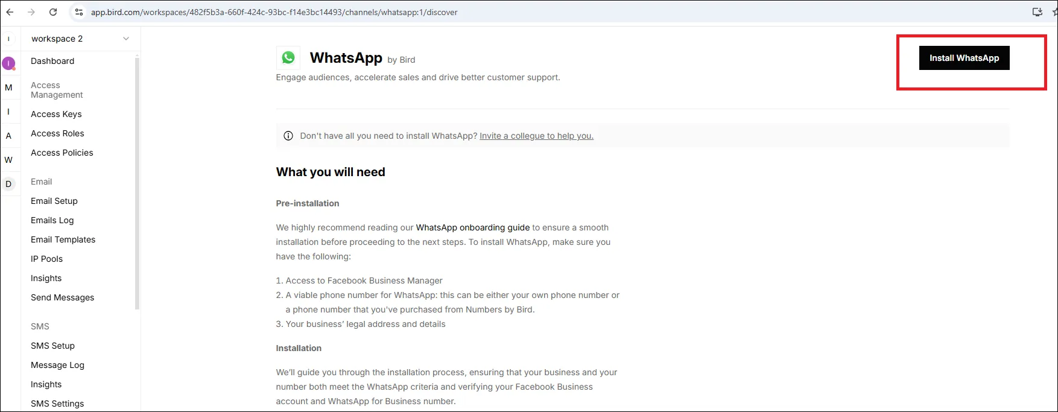
Task: Open Email Setup
Action: coord(54,201)
